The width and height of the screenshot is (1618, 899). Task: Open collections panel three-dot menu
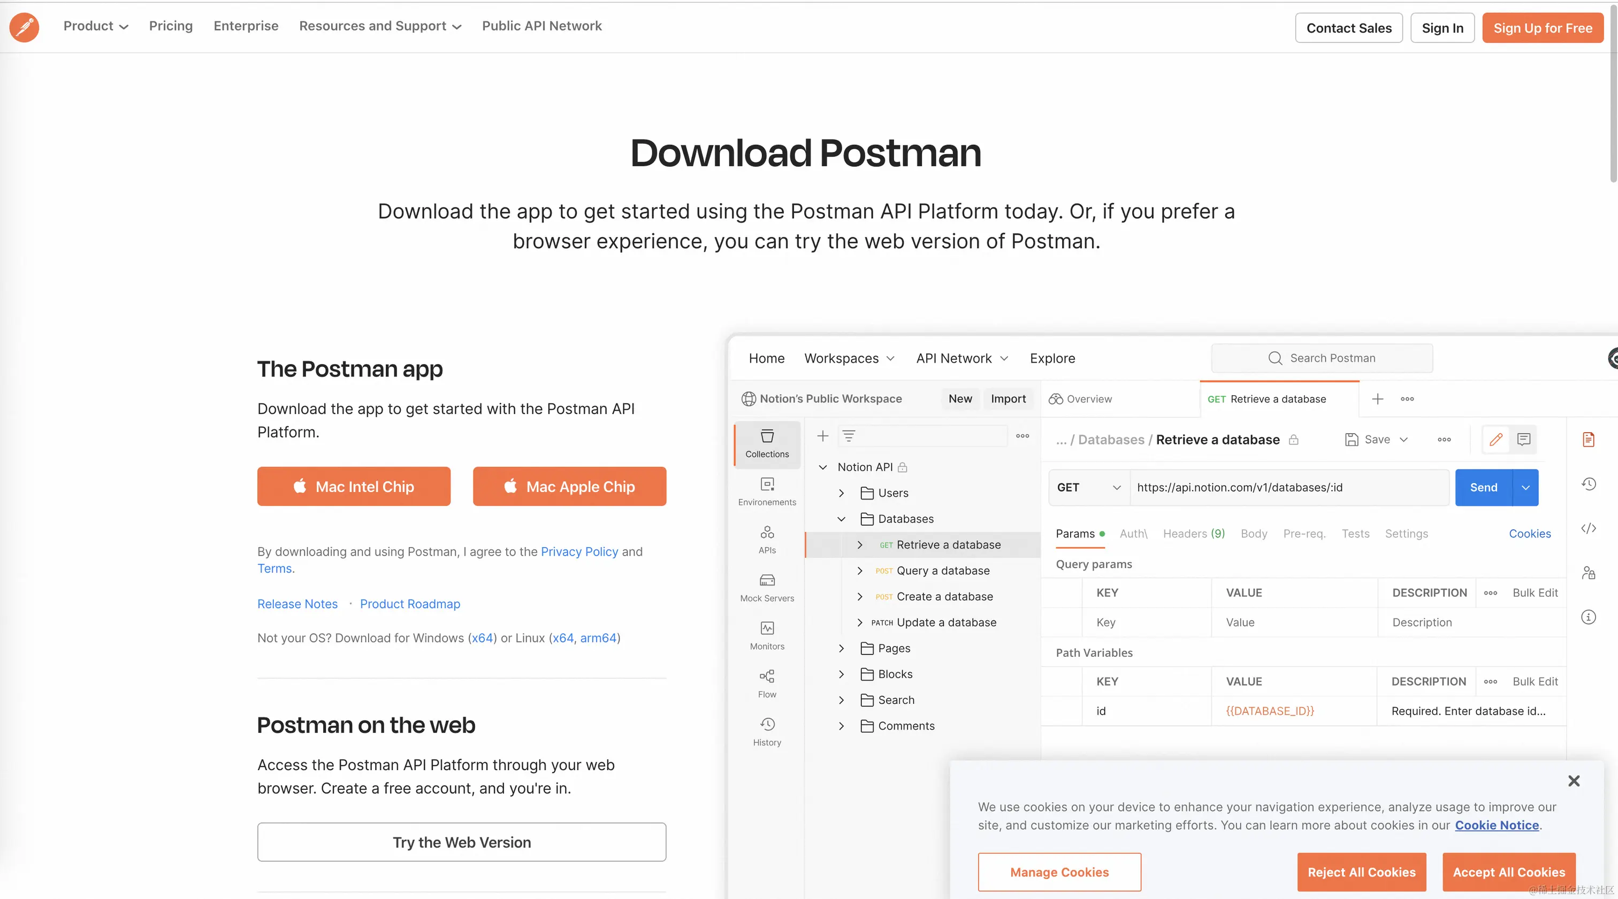tap(1022, 436)
